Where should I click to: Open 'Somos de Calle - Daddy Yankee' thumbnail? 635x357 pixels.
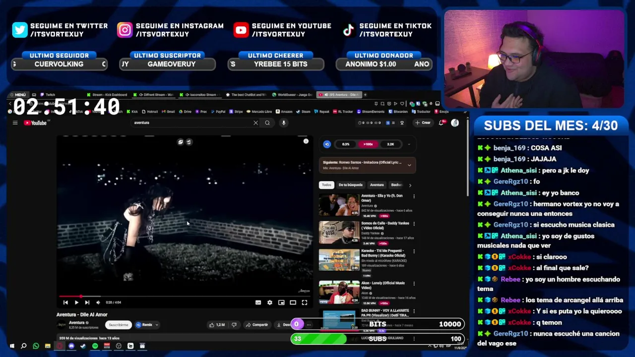pos(339,232)
